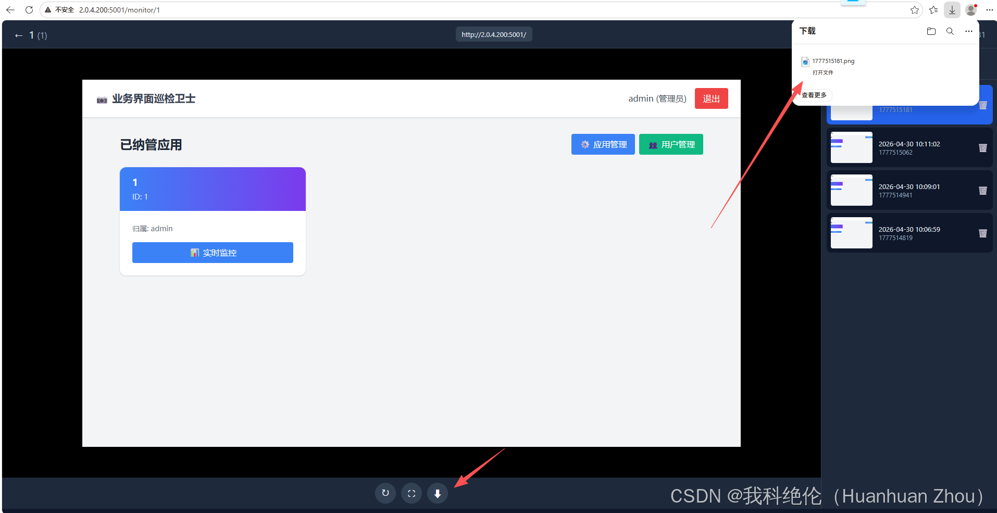
Task: Click the 不安全 site security warning indicator
Action: pyautogui.click(x=59, y=10)
